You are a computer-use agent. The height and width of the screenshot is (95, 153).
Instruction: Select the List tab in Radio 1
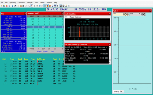pyautogui.click(x=121, y=91)
